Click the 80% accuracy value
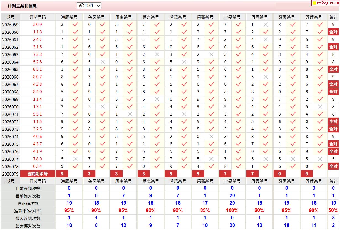The height and width of the screenshot is (230, 340). pos(259,211)
